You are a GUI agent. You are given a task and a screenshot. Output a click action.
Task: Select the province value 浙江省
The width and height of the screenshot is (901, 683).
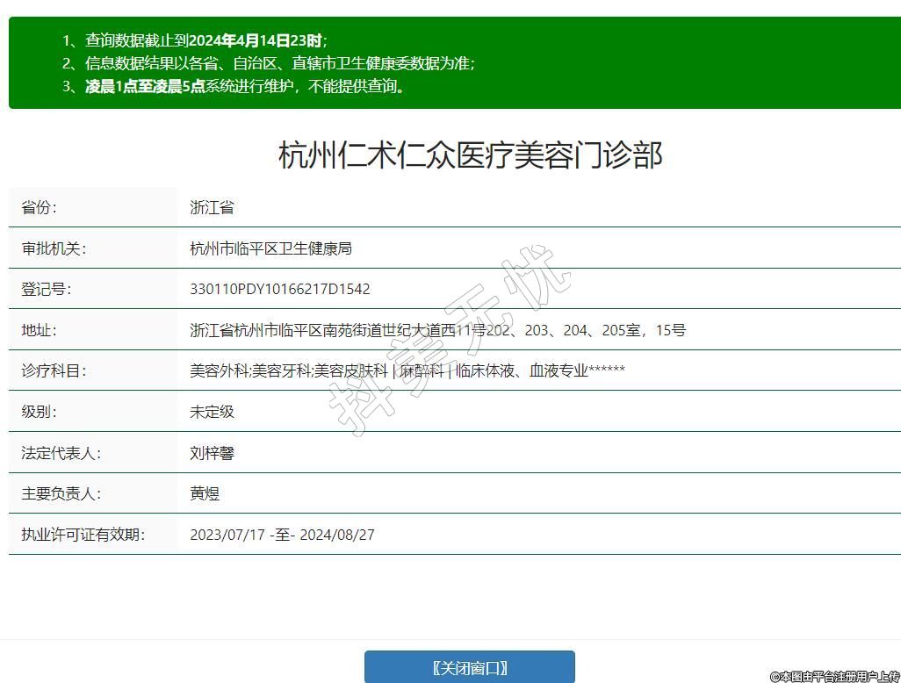tap(212, 208)
